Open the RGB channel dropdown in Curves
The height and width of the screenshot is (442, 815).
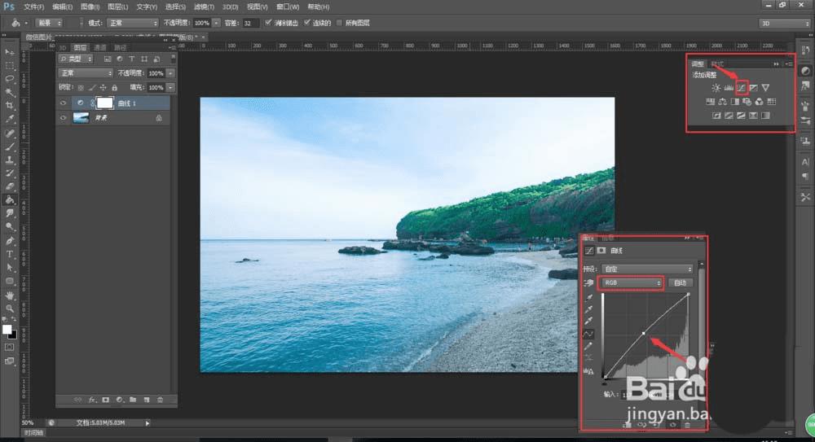click(x=630, y=282)
